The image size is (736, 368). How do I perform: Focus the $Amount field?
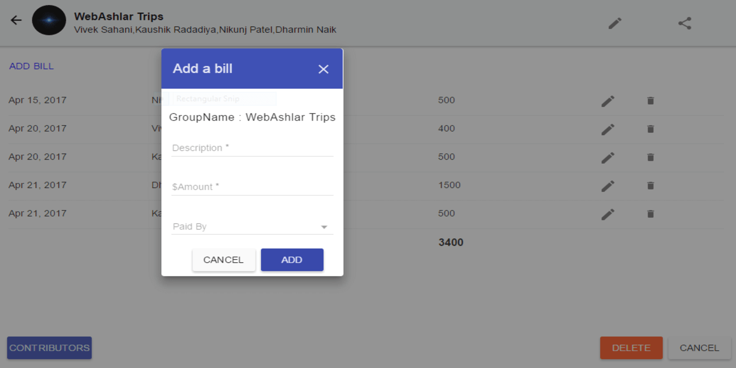click(252, 187)
